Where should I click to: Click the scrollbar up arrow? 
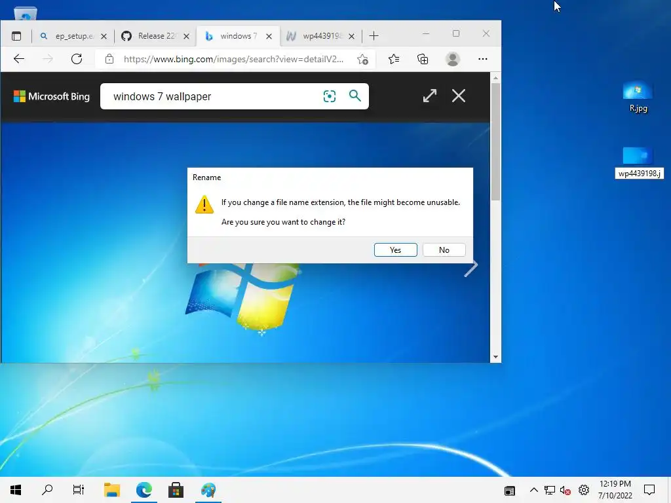tap(495, 79)
